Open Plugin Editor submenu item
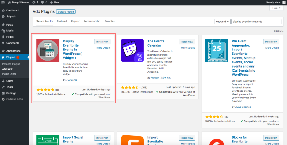 pyautogui.click(x=9, y=74)
